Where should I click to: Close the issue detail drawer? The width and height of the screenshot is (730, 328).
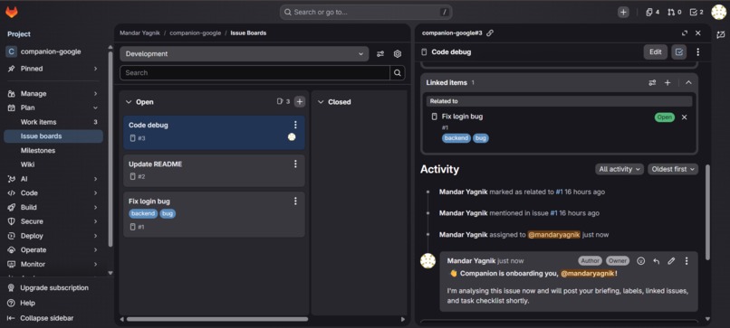[698, 33]
